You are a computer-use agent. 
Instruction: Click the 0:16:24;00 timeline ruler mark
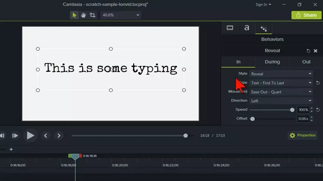click(221, 165)
